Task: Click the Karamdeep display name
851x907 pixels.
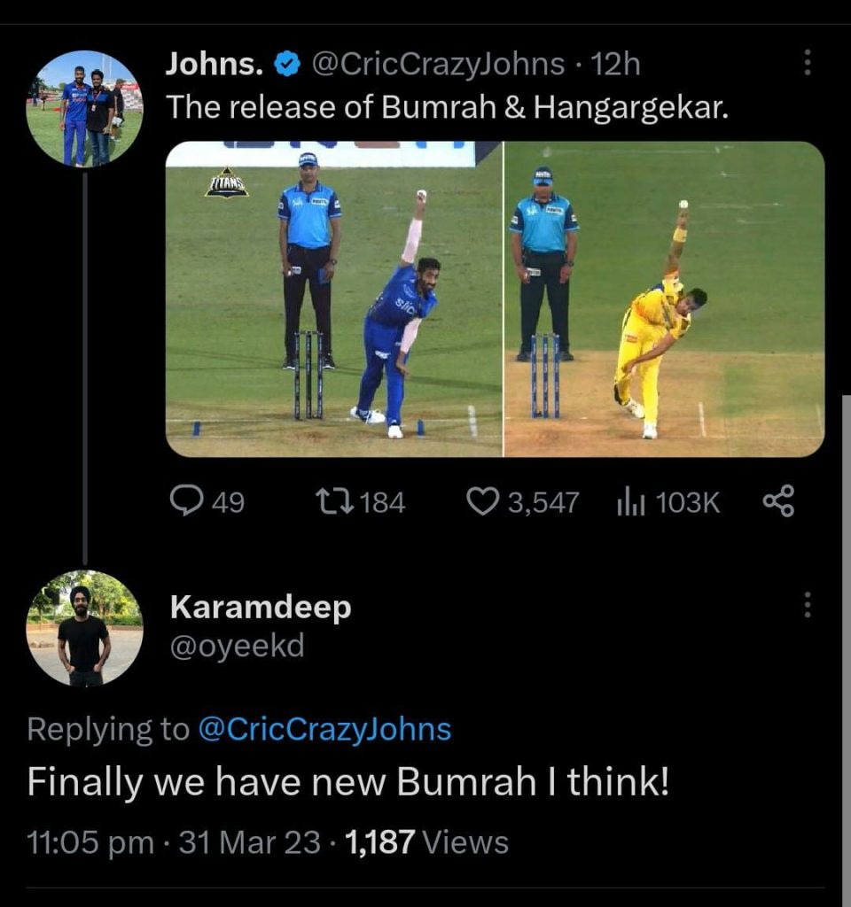Action: [260, 608]
